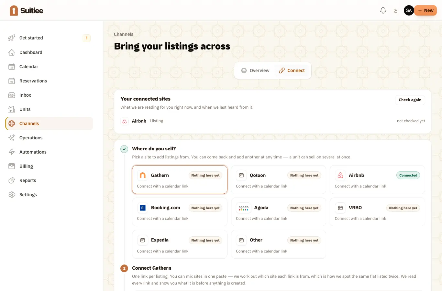The width and height of the screenshot is (442, 291).
Task: Click the Airbnb icon under connected sites
Action: [125, 121]
